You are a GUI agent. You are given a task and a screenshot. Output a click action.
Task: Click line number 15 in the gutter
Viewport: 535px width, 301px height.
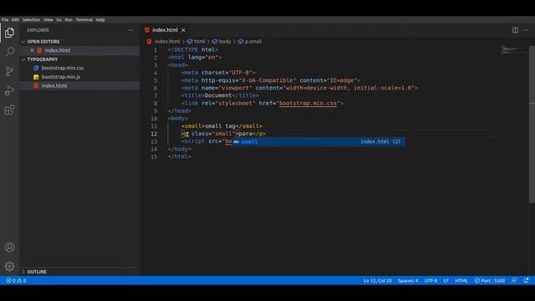(154, 156)
